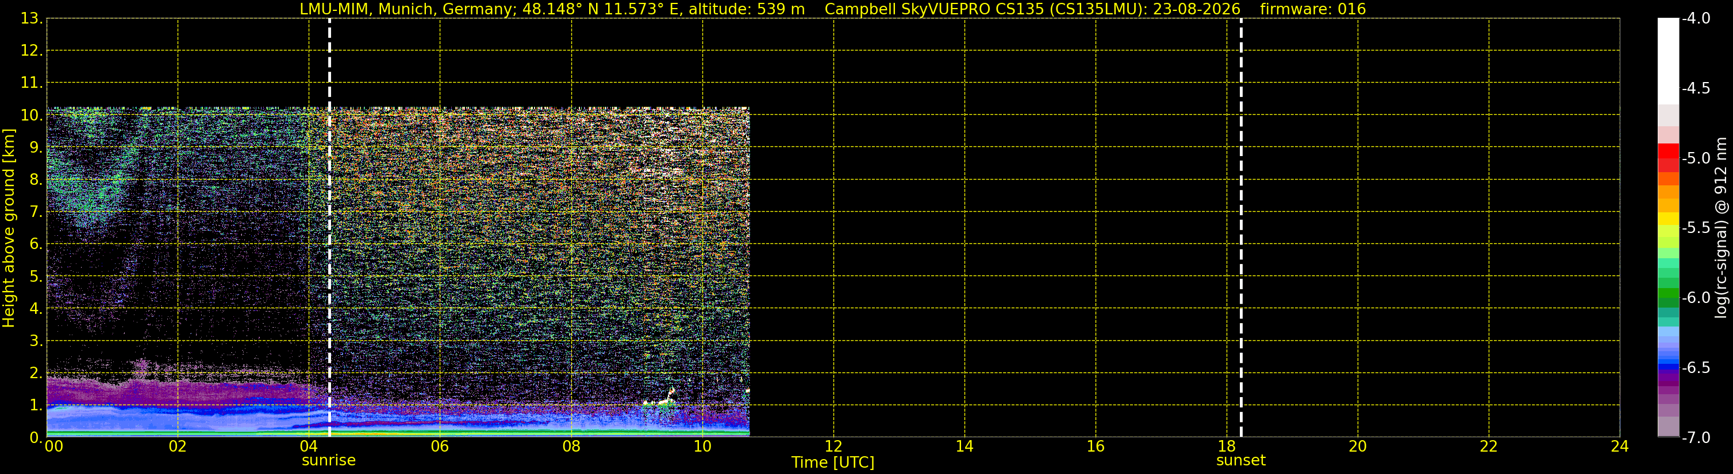
Task: Click the -7.0 colorbar tick label
Action: click(1695, 438)
